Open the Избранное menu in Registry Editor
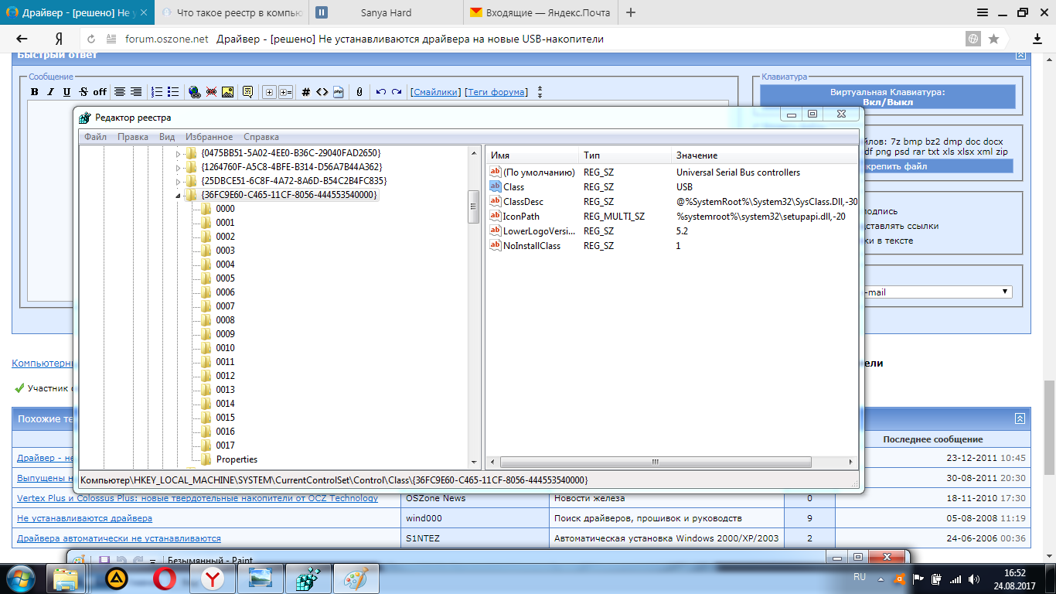The height and width of the screenshot is (594, 1056). pos(209,137)
